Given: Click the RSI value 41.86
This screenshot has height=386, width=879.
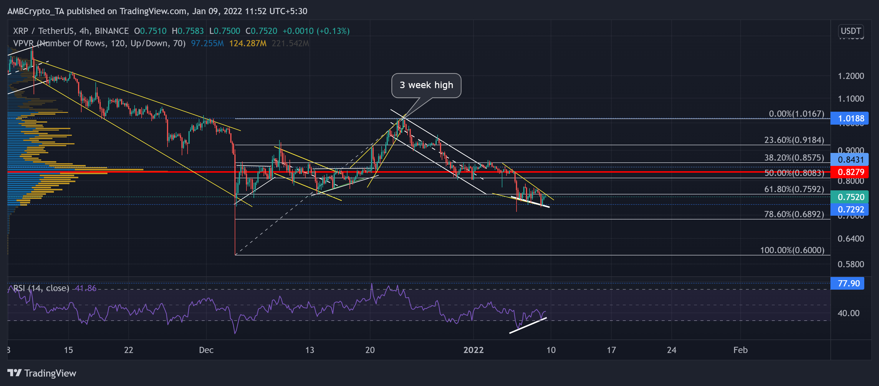Looking at the screenshot, I should 86,288.
